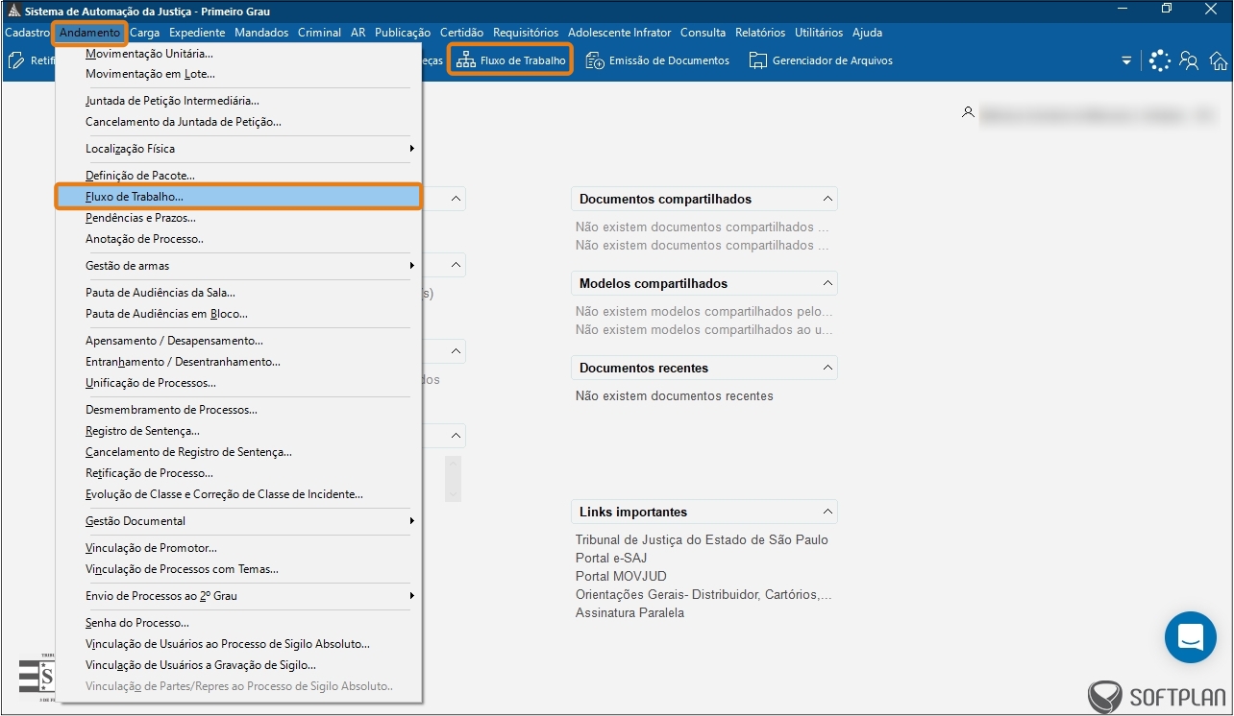
Task: Open Tribunal de Justiça do Estado link
Action: tap(702, 539)
